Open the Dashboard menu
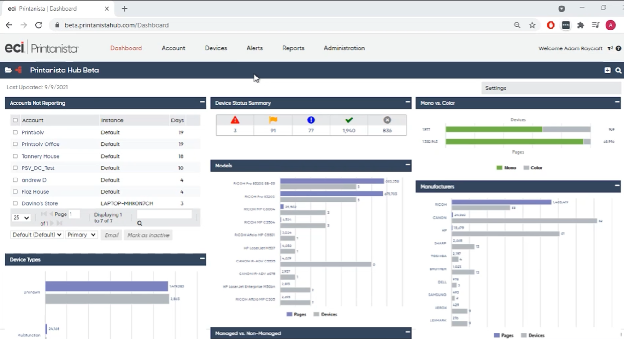The image size is (624, 339). (126, 48)
